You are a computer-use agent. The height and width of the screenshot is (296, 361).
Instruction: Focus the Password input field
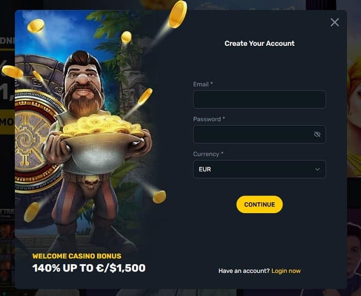pyautogui.click(x=259, y=134)
